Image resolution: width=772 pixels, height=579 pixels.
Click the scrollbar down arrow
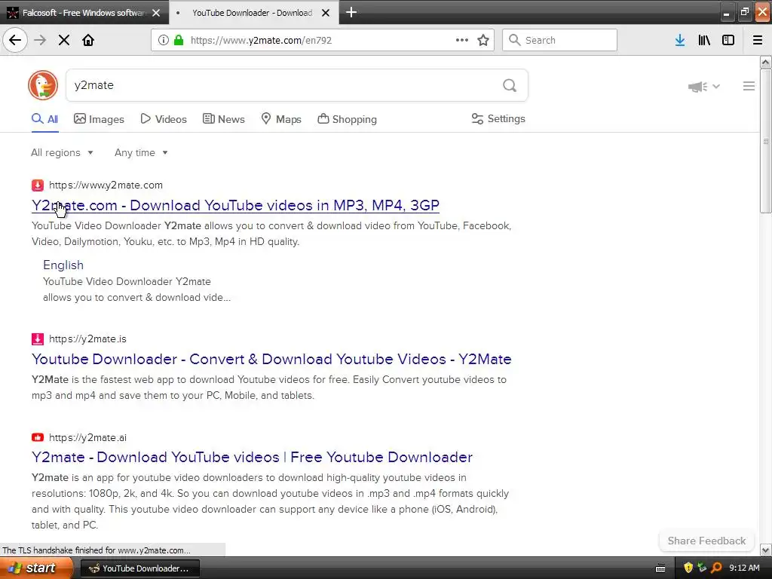(x=765, y=550)
